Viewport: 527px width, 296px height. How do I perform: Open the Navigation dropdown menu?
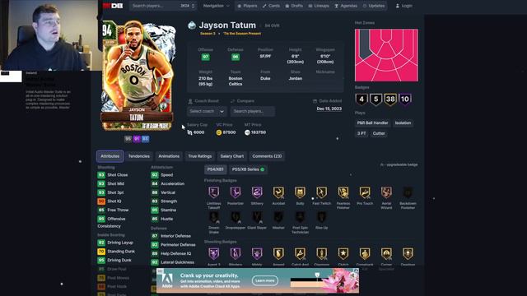216,6
